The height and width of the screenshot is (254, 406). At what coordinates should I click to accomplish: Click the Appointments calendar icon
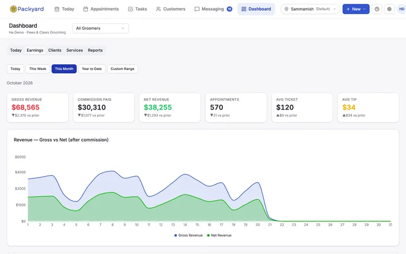(x=86, y=9)
